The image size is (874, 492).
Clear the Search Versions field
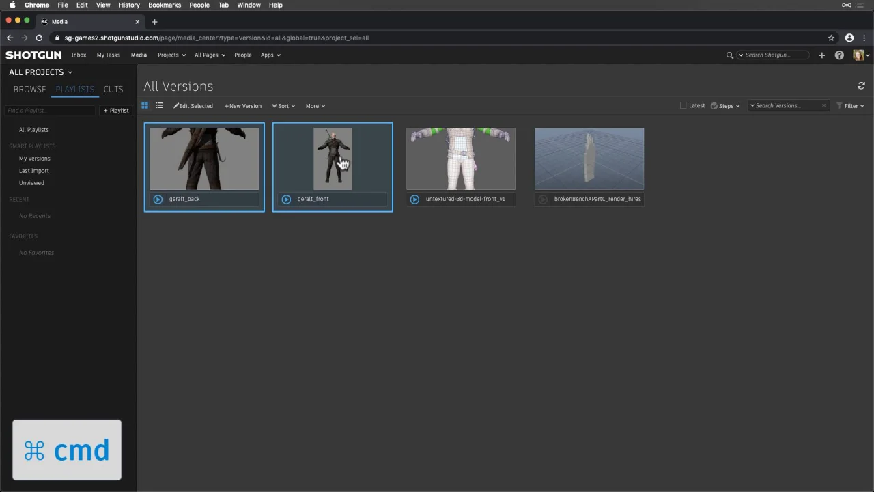point(823,106)
